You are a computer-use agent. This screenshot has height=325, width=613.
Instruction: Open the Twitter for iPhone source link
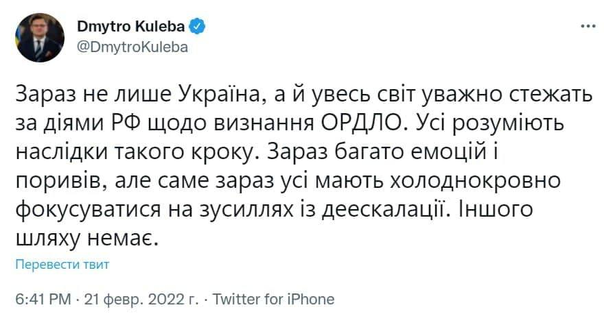pos(275,299)
